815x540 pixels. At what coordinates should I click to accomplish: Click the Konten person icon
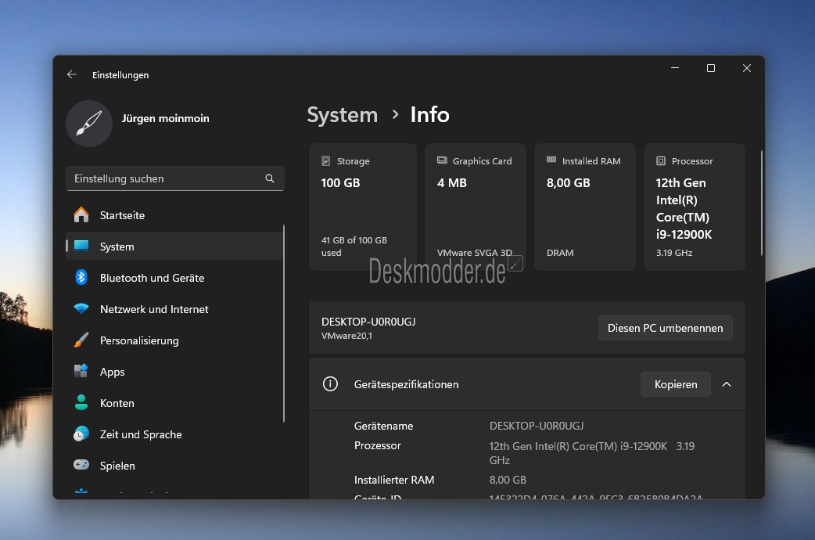click(81, 402)
